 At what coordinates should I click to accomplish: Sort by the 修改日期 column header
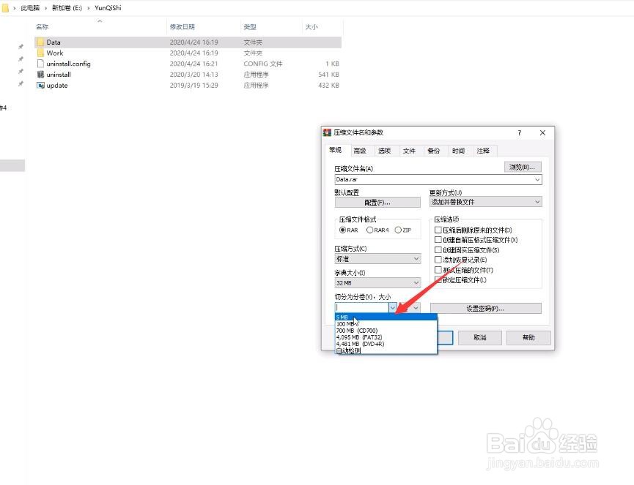(182, 26)
